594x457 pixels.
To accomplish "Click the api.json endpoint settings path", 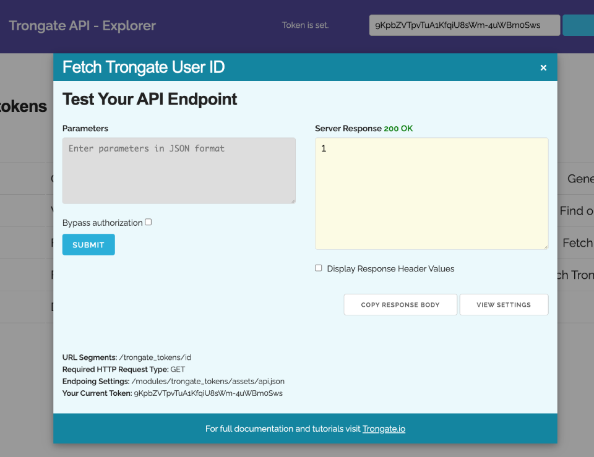I will tap(208, 382).
